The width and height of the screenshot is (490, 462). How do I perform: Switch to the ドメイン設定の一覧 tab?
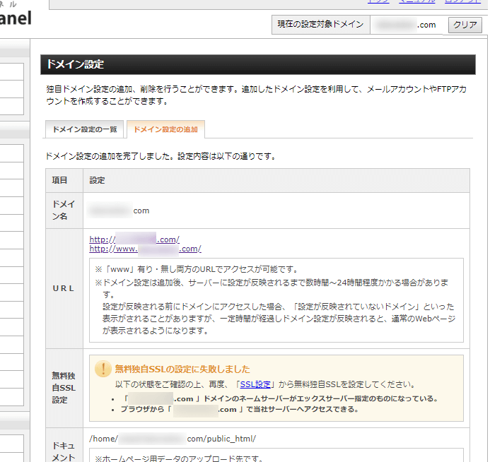84,129
